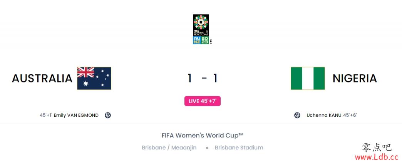Click the dash between the two scores
The image size is (402, 161).
pos(204,78)
